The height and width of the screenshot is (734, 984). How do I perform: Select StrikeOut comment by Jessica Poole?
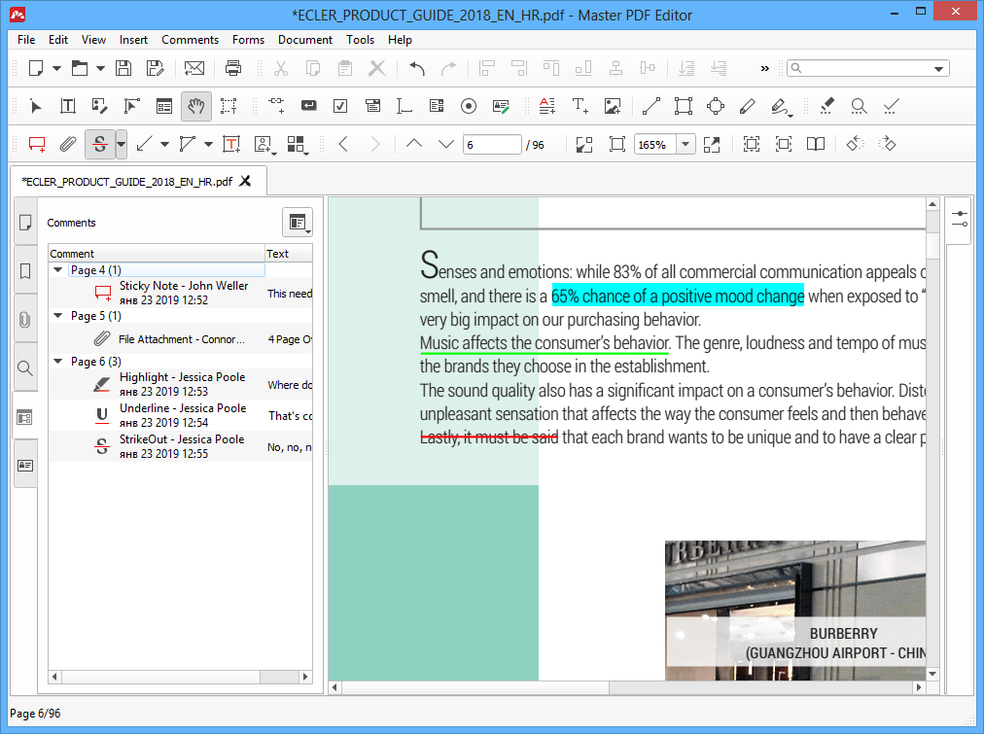181,446
